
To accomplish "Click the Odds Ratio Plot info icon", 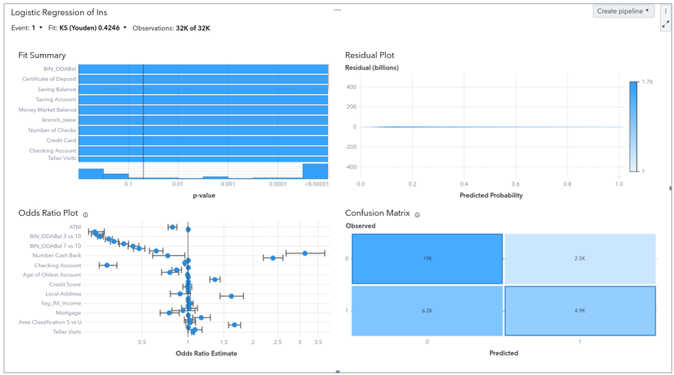I will [x=86, y=214].
